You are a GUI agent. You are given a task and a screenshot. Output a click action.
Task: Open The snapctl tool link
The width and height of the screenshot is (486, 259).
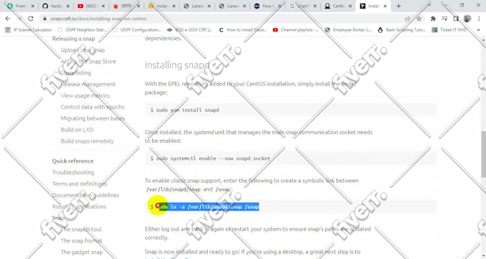point(81,229)
